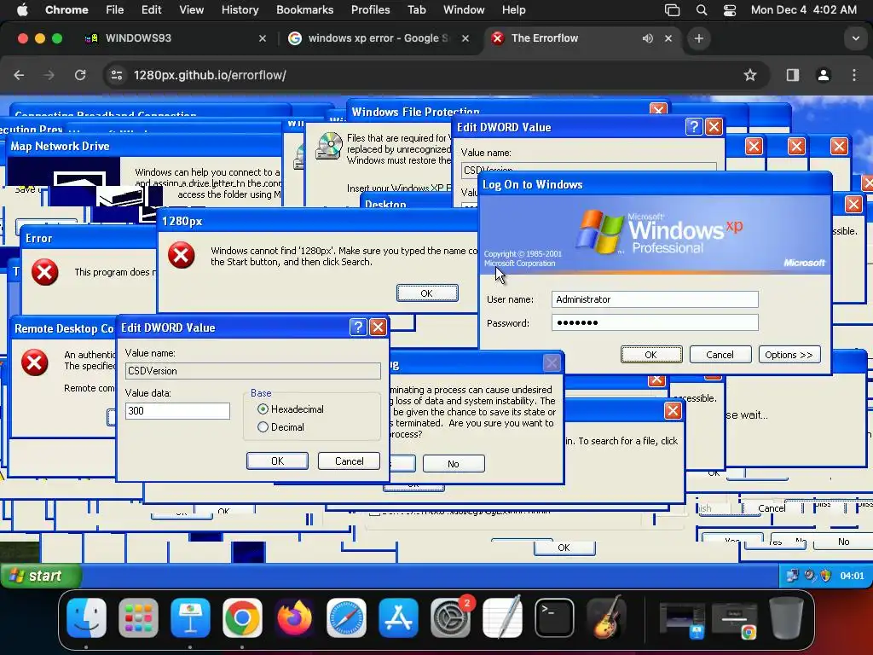Click the Password field in Log On
This screenshot has width=873, height=655.
point(655,322)
